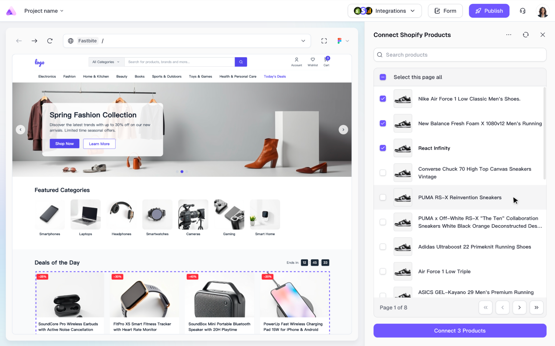Go forward in the preview browser

34,41
